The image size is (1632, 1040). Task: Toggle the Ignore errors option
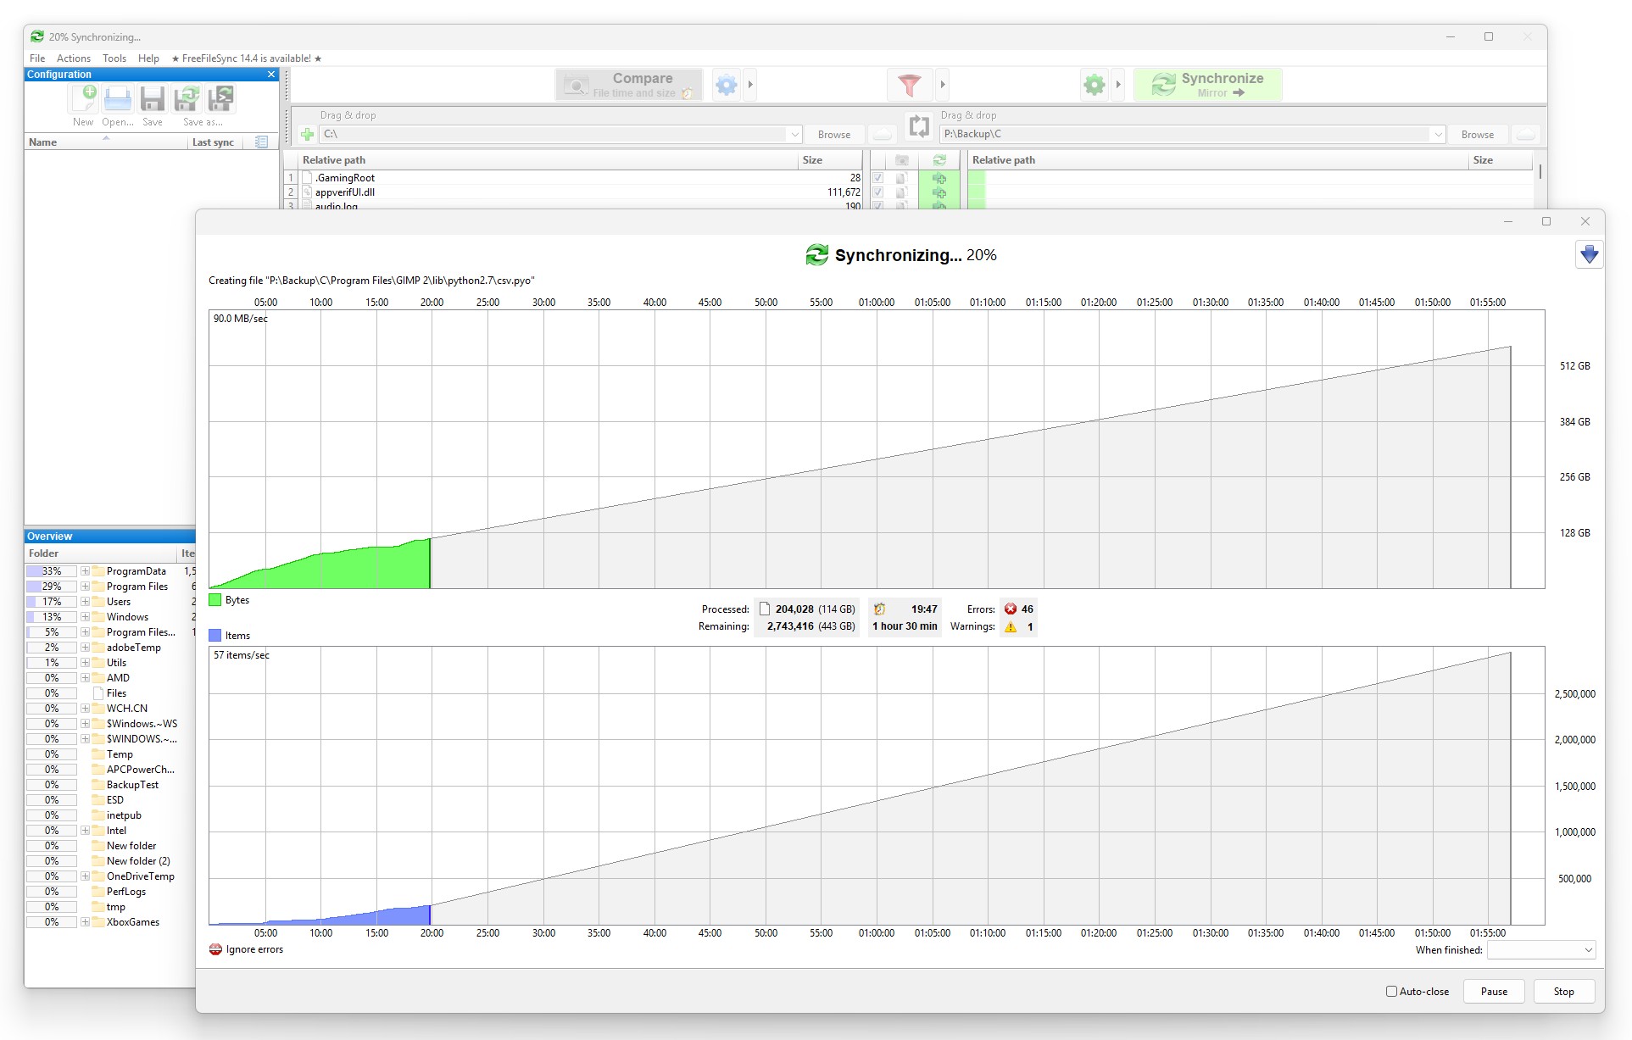[x=216, y=949]
